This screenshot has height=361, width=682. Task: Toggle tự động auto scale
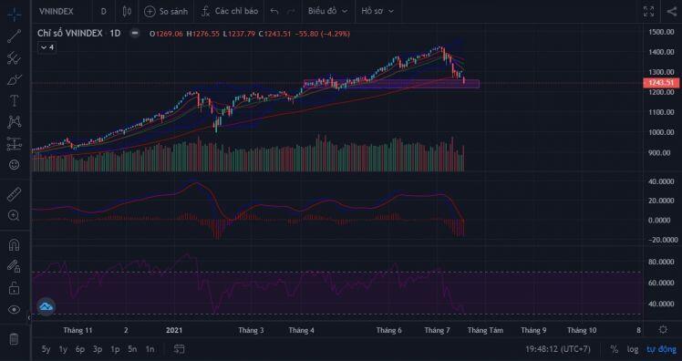[662, 349]
